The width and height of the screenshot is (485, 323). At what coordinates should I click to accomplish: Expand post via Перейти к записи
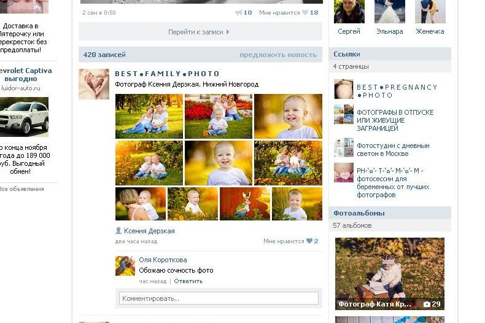(x=200, y=32)
